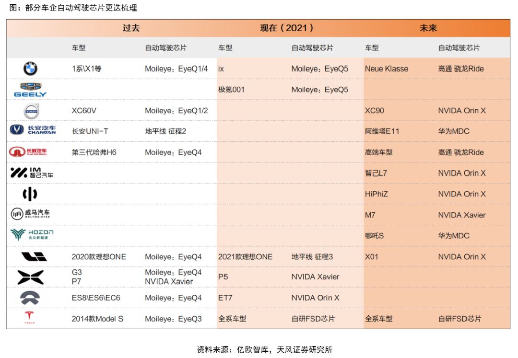Click the HiPhi brand logo
The width and height of the screenshot is (518, 358).
(30, 194)
